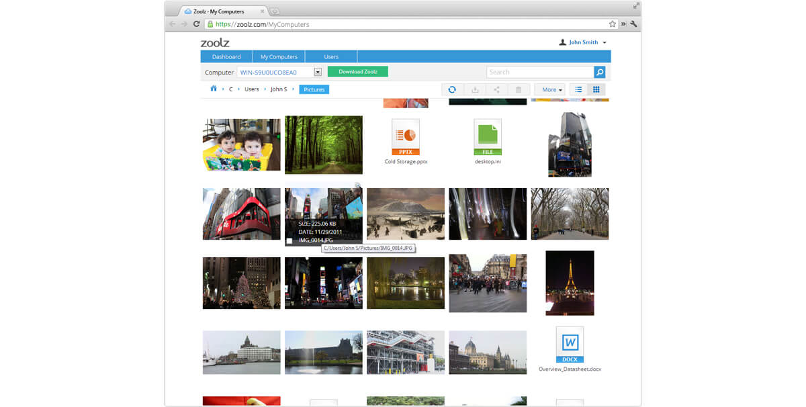Click the blue search magnifier button

[599, 72]
